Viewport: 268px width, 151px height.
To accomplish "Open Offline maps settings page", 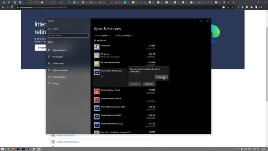I will coord(58,63).
